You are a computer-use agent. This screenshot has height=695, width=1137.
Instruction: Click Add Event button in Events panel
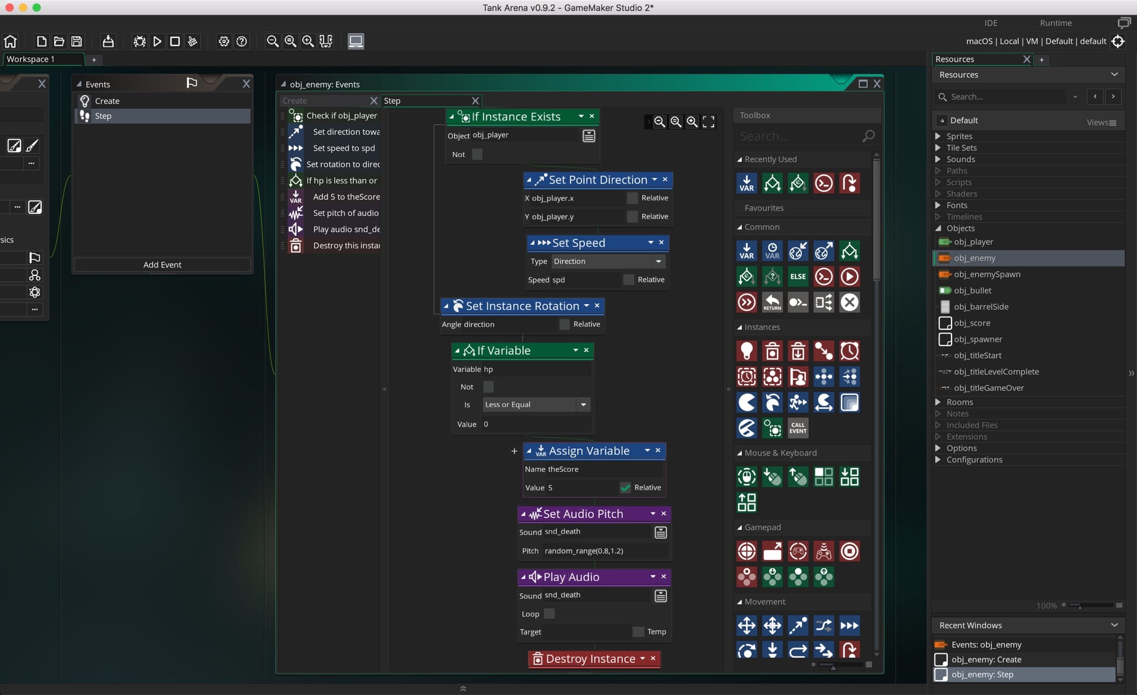click(163, 264)
